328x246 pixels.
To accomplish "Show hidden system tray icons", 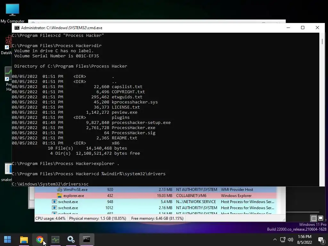I will point(275,240).
